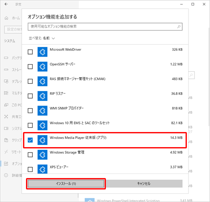Check the Windows 10 用 EMS と SAC checkbox

click(30, 125)
